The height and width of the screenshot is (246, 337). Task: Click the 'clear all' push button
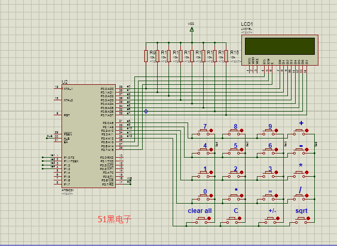point(200,219)
